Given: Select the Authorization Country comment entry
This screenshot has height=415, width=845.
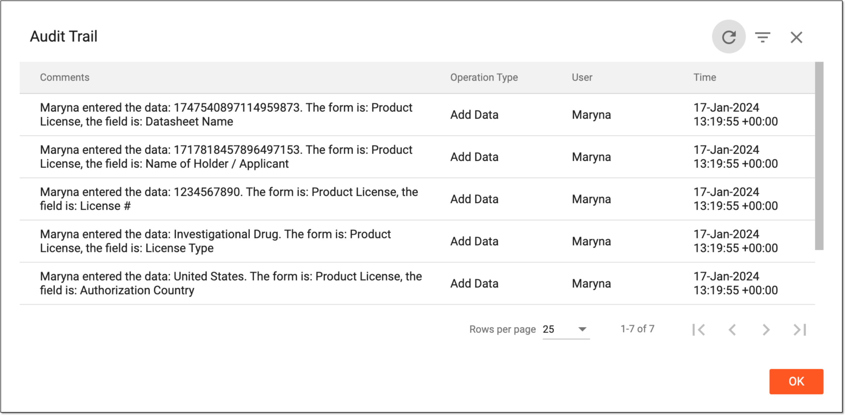Looking at the screenshot, I should (x=231, y=283).
